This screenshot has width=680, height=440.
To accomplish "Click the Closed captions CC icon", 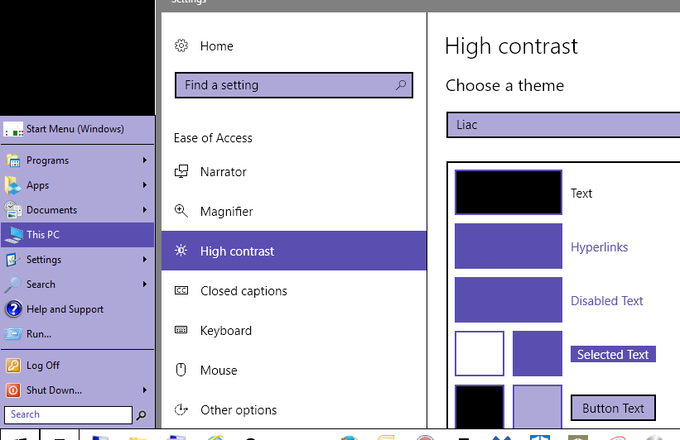I will (181, 290).
